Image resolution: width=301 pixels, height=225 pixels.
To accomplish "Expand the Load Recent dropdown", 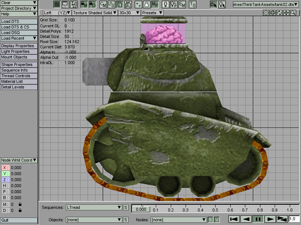I will (x=19, y=38).
